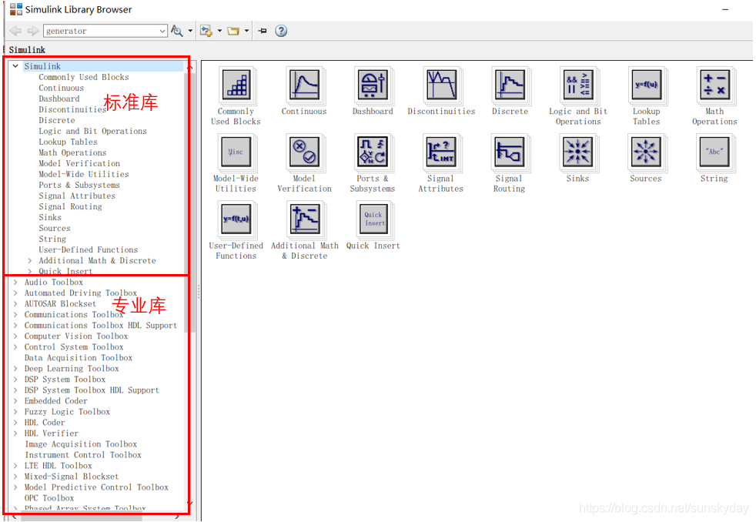Select Fuzzy Logic Toolbox in tree

click(x=67, y=412)
